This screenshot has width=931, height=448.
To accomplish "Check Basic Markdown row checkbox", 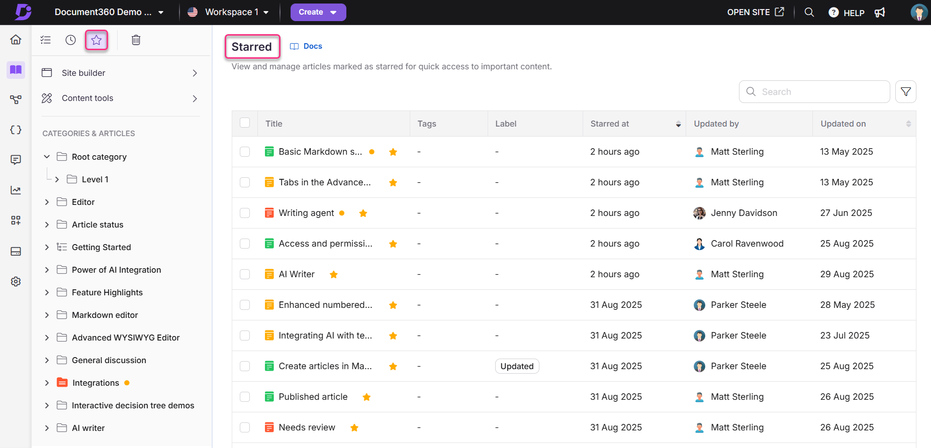I will [x=245, y=152].
